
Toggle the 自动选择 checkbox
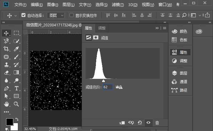pos(24,15)
